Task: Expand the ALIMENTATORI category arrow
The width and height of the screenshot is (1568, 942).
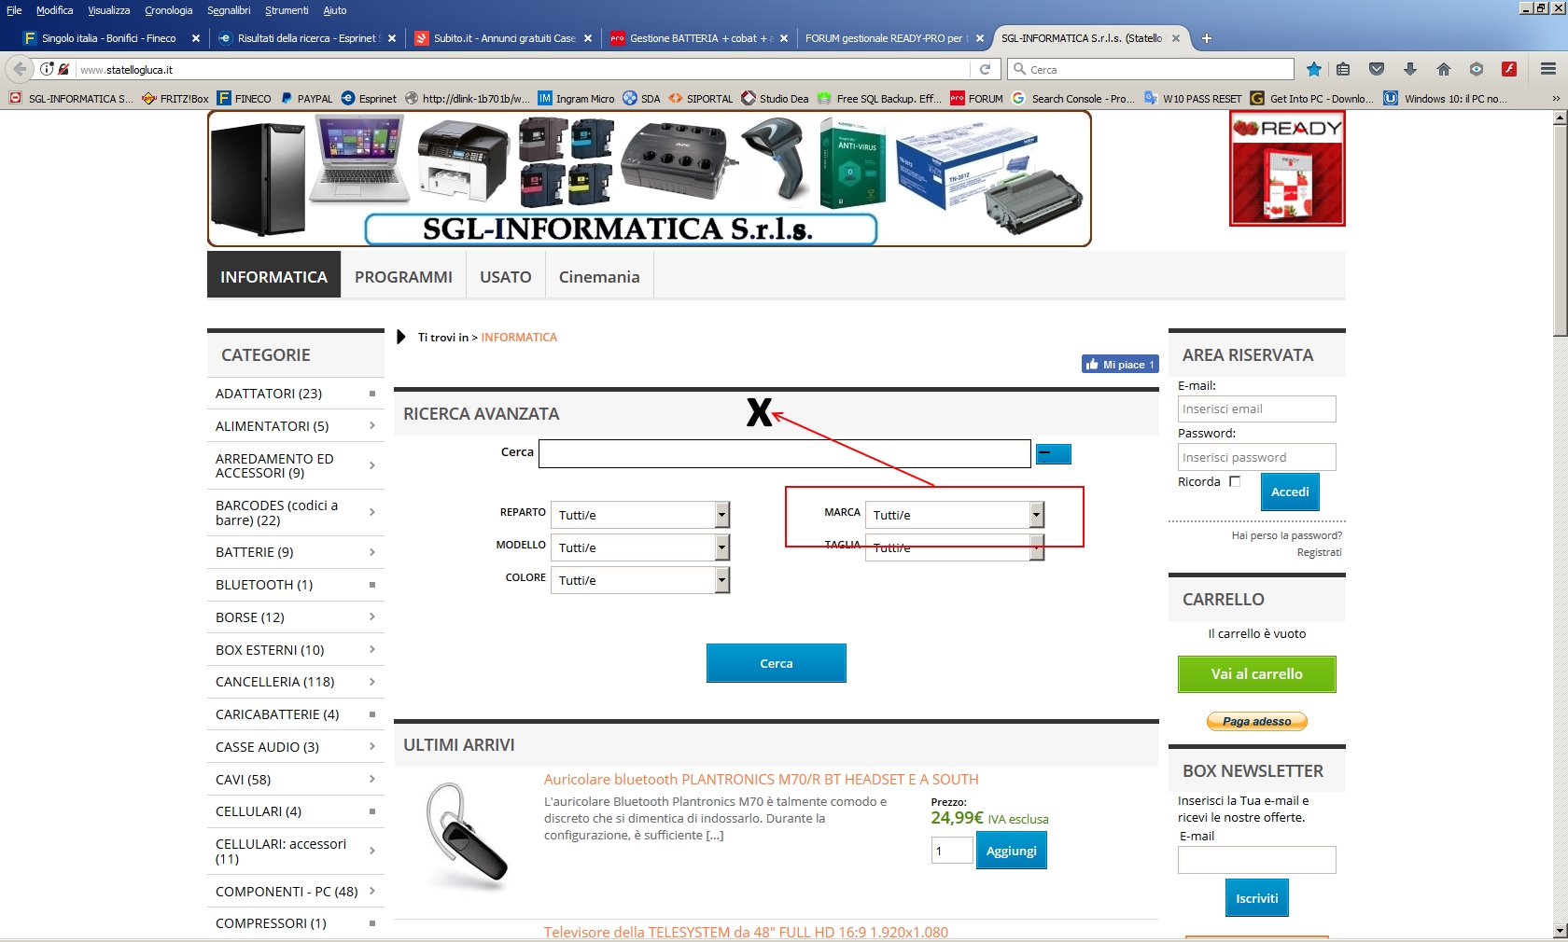Action: point(372,426)
